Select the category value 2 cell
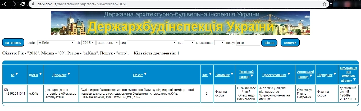 pos(207,94)
